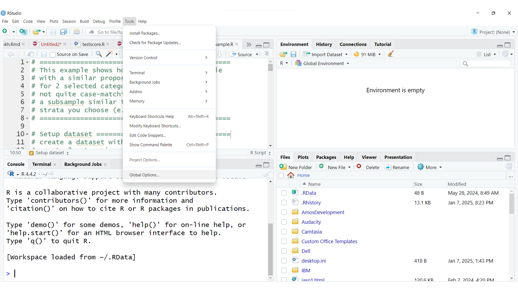Enable the Source on Save checkbox

(x=53, y=55)
